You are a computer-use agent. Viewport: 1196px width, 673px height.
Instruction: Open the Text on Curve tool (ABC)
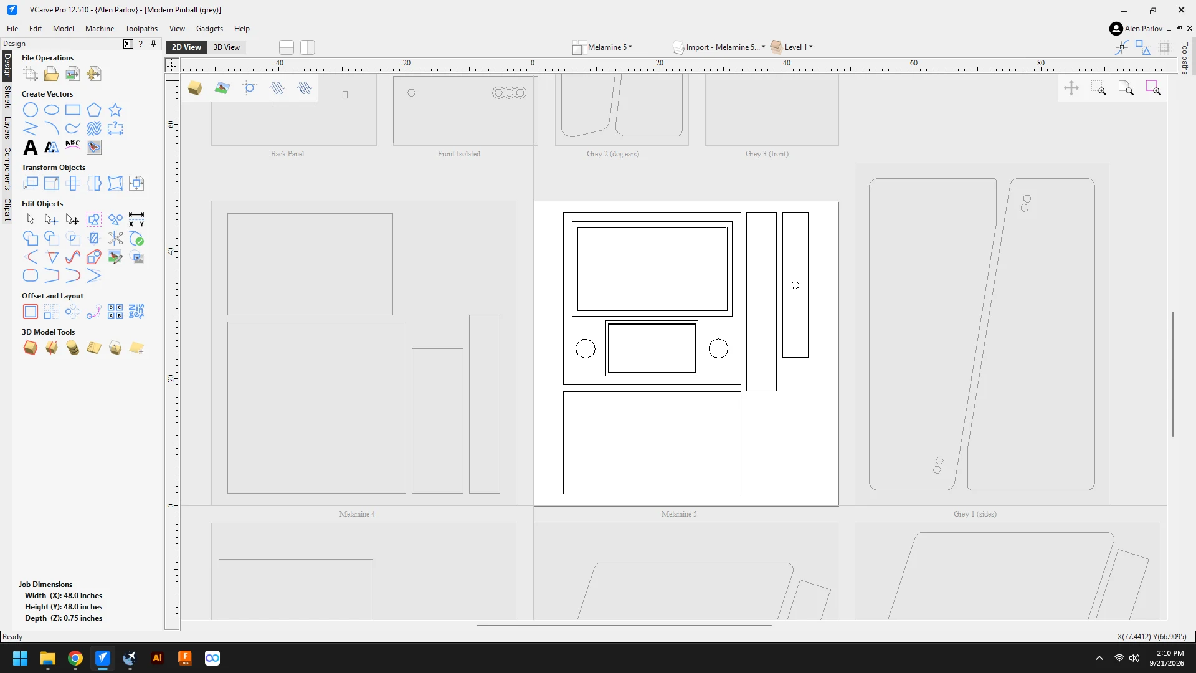pos(73,145)
